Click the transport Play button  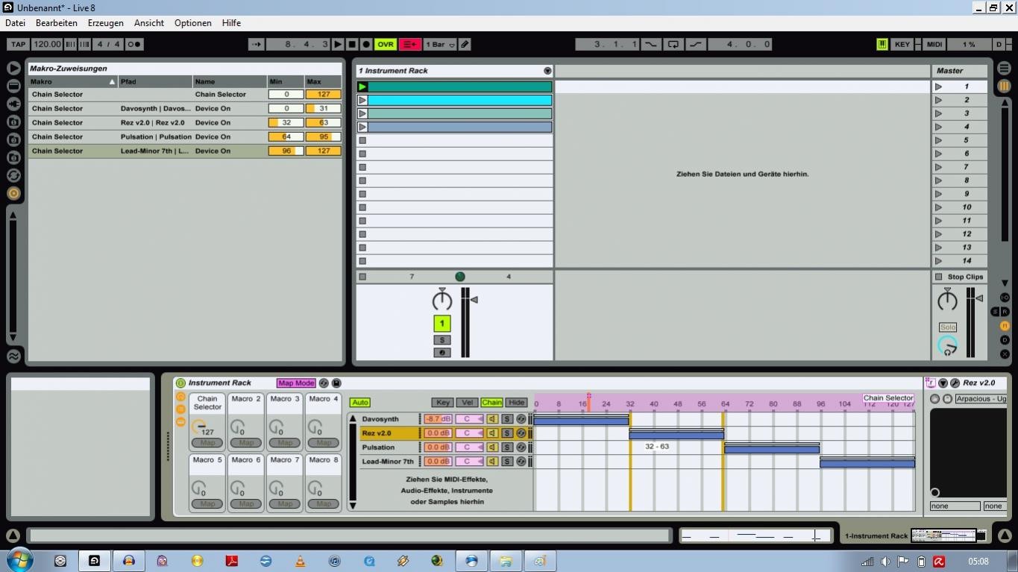338,45
